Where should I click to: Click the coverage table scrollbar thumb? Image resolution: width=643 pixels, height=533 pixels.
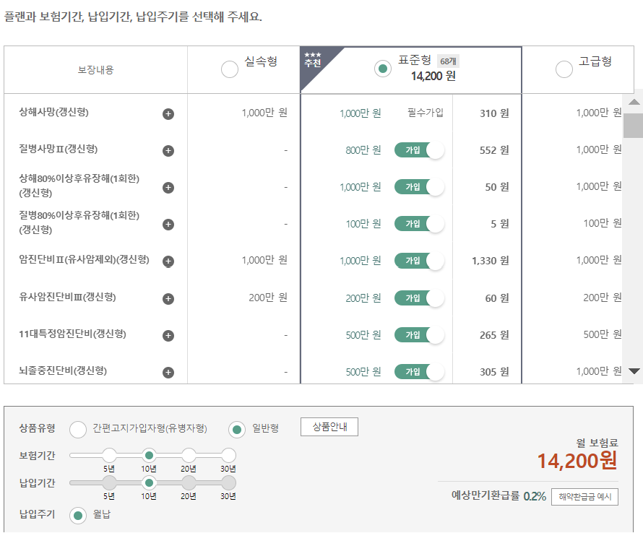pyautogui.click(x=633, y=126)
